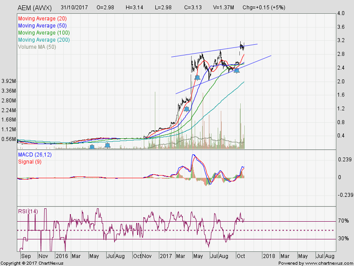Screen dimensions: 354x266
Task: Click the bell marker near May 2016
Action: (92, 146)
